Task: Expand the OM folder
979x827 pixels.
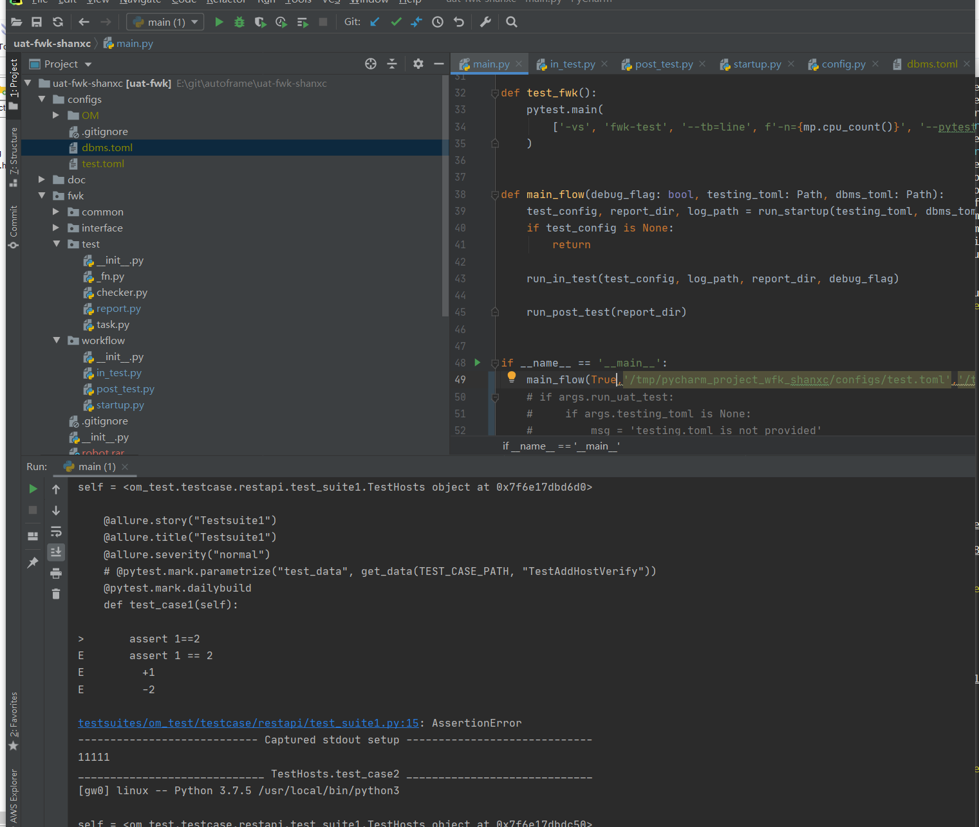Action: (56, 115)
